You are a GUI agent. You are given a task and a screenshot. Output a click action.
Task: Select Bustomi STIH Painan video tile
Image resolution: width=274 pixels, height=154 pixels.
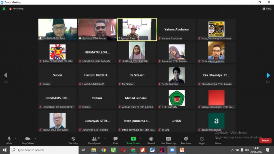pos(97,29)
